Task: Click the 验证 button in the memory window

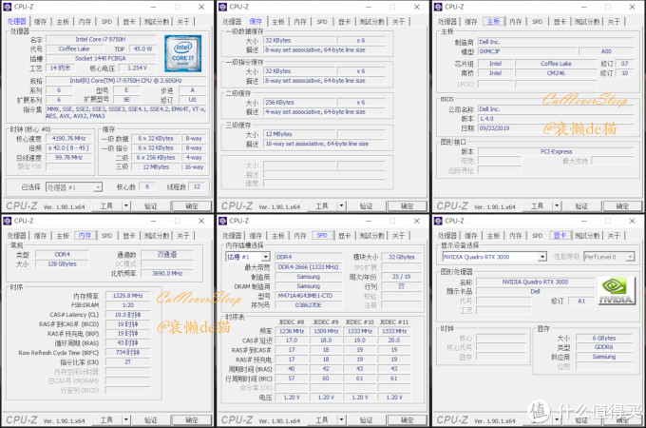Action: click(x=151, y=419)
